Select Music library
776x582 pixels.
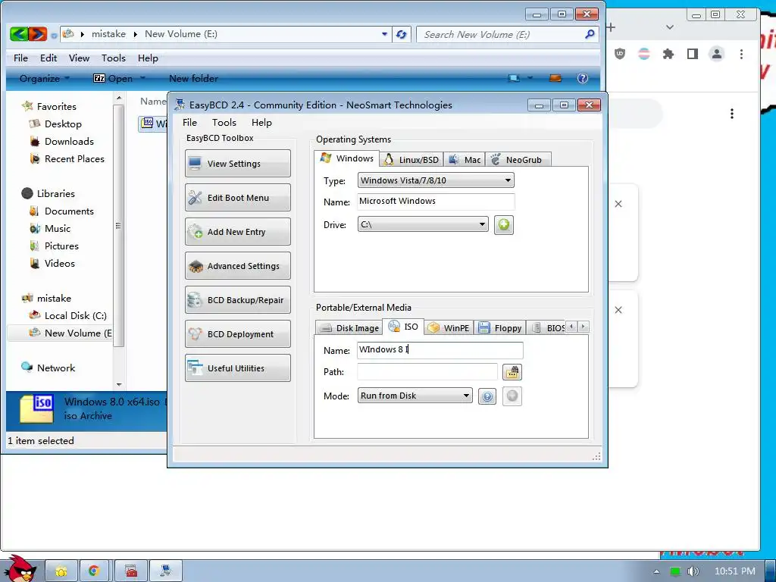(58, 228)
